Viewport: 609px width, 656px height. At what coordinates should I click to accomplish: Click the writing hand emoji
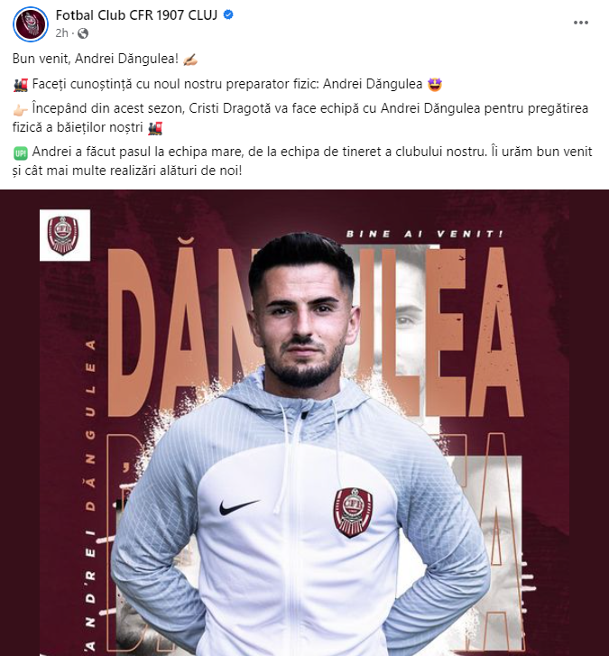(189, 60)
